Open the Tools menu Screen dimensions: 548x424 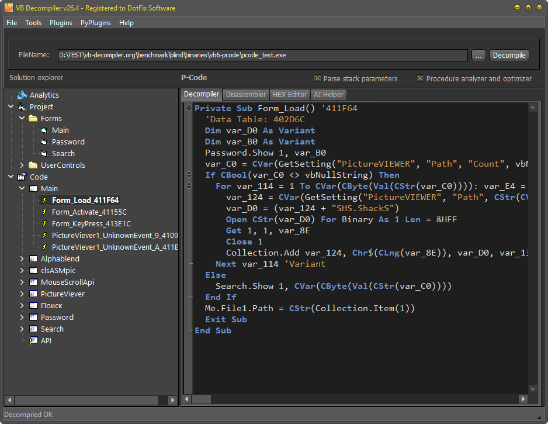click(x=33, y=23)
